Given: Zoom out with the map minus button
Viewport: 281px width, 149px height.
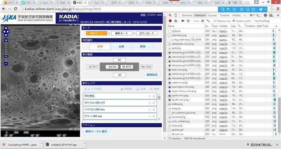Looking at the screenshot, I should (6, 63).
